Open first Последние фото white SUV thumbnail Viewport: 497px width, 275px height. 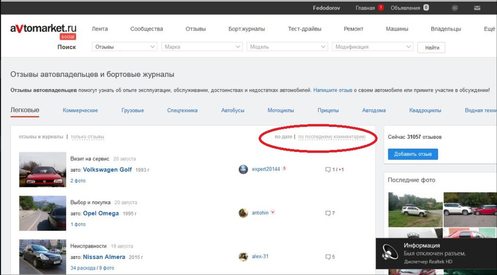coord(415,209)
